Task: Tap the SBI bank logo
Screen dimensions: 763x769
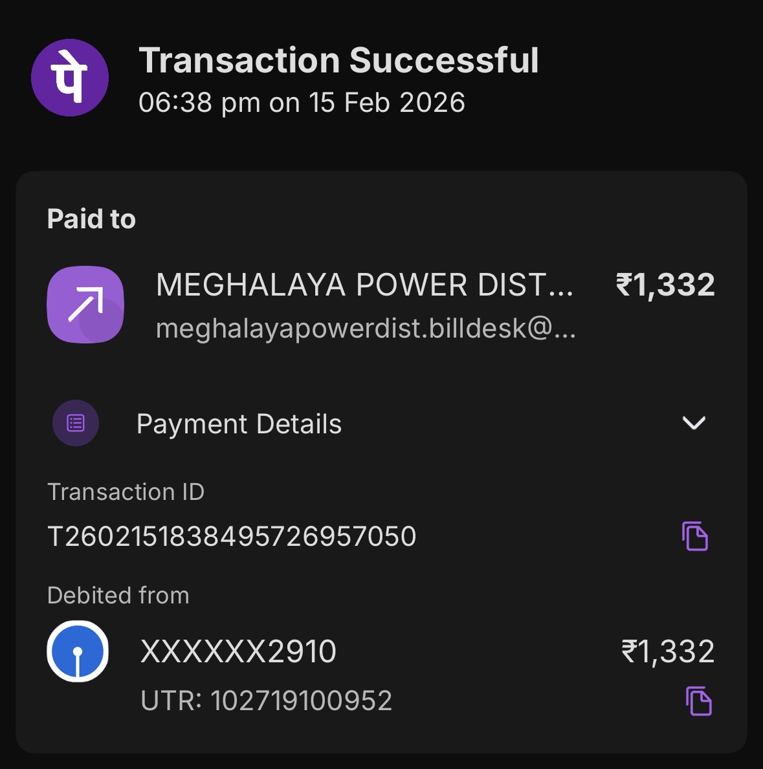Action: tap(78, 652)
